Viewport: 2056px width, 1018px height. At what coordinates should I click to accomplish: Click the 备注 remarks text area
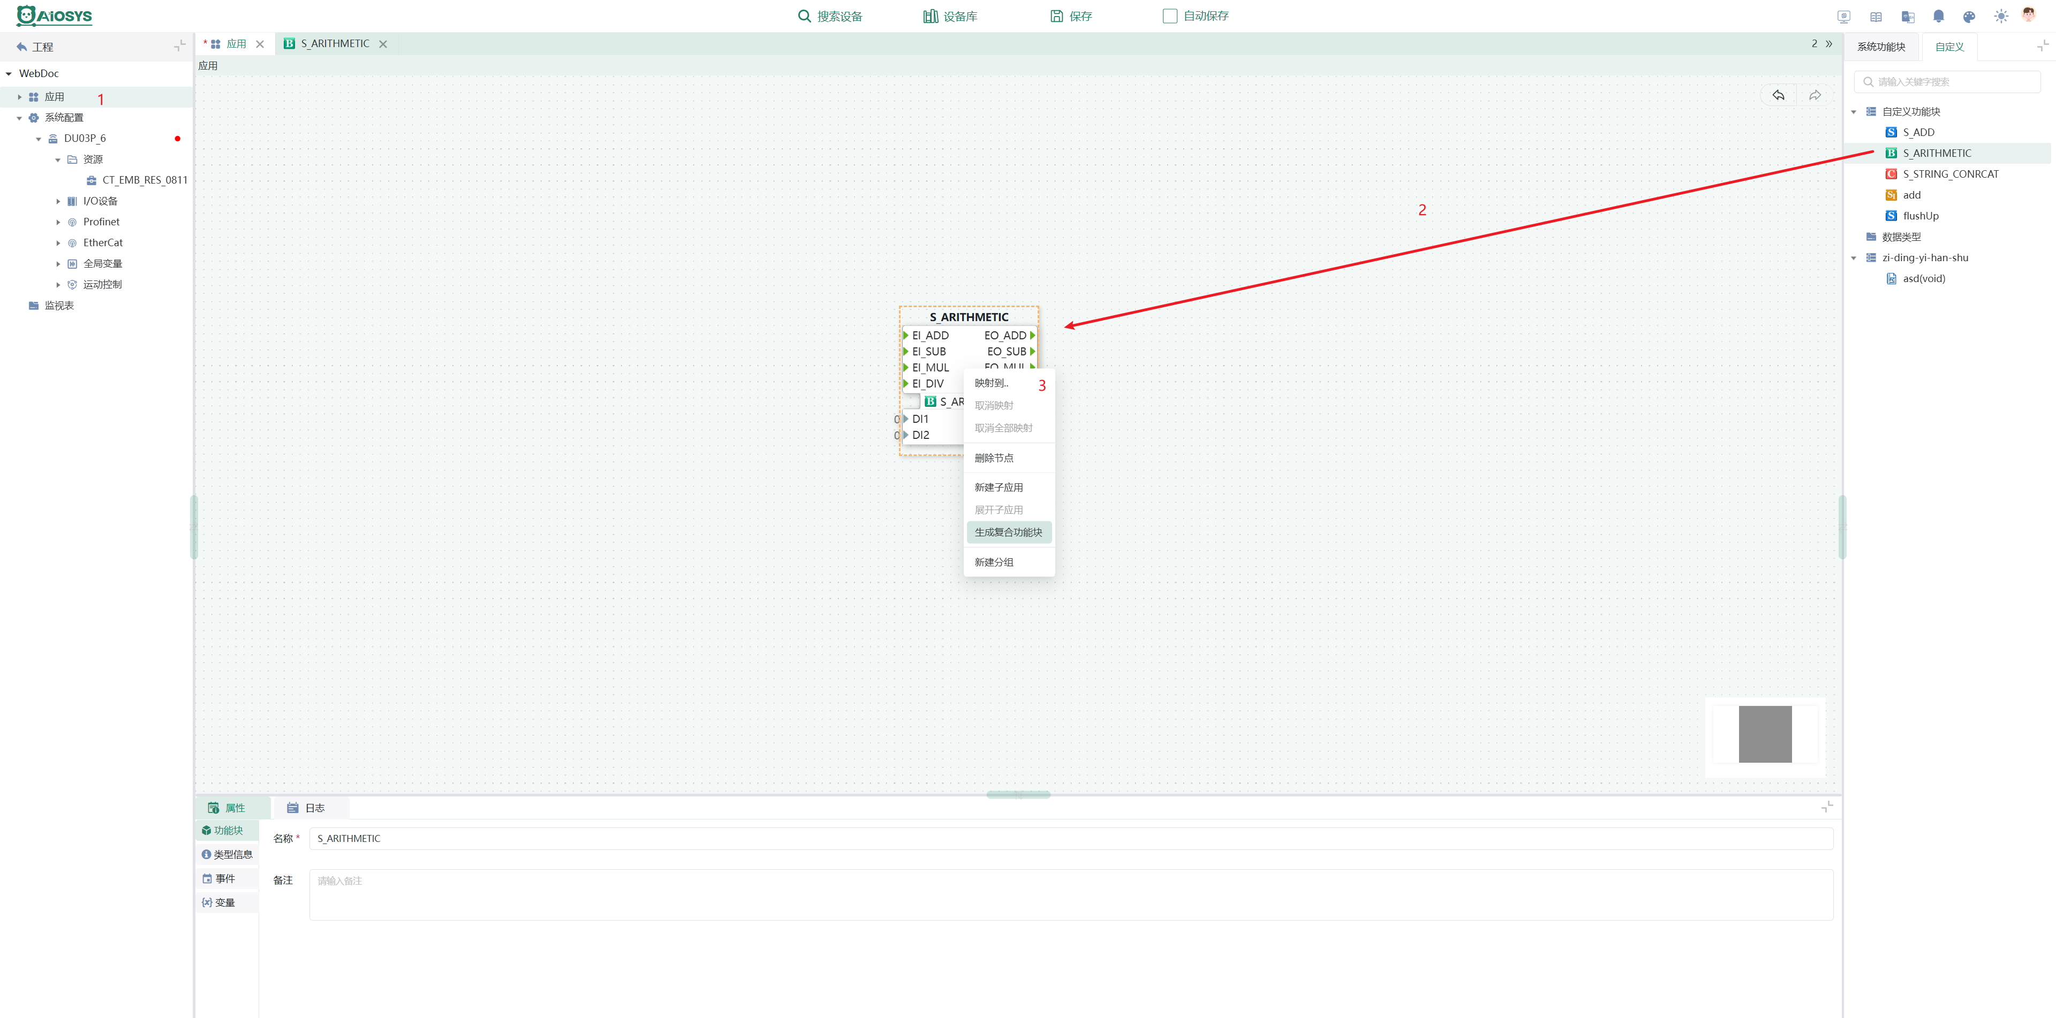coord(1071,894)
